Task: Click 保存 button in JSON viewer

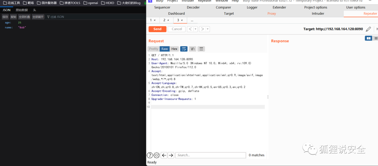Action: point(5,17)
